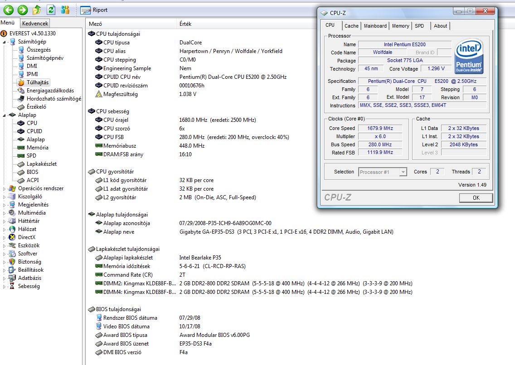Open the Memory tab in CPU-Z
This screenshot has width=515, height=365.
[x=400, y=26]
